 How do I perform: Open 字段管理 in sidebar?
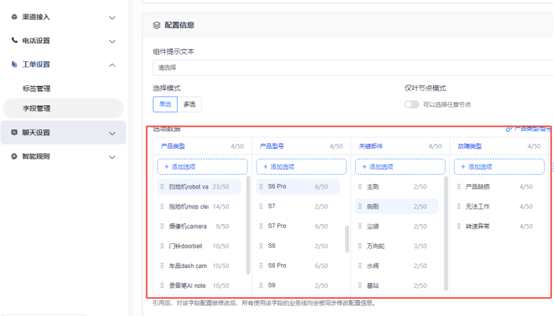pos(63,109)
